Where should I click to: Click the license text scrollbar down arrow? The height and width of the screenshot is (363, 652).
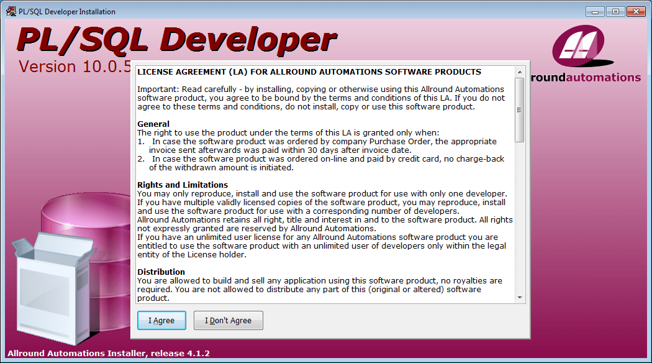point(519,298)
